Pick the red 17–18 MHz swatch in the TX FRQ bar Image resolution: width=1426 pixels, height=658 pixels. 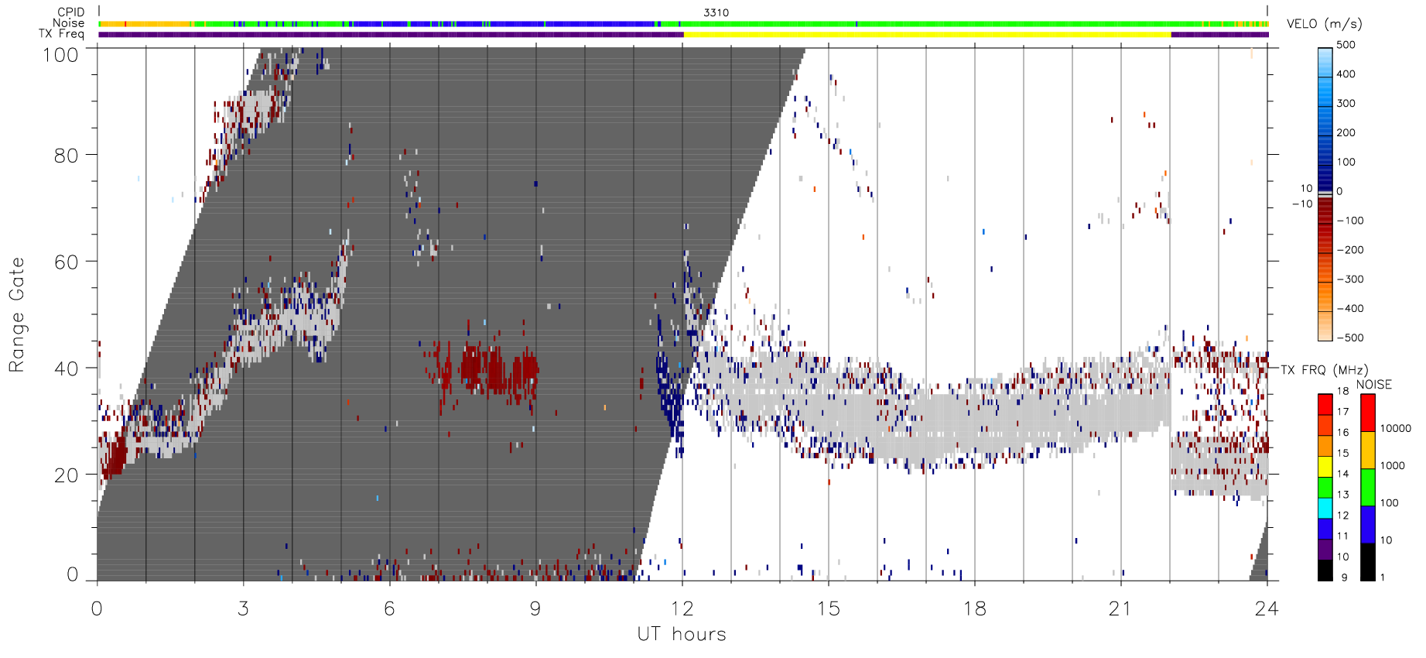point(1325,405)
